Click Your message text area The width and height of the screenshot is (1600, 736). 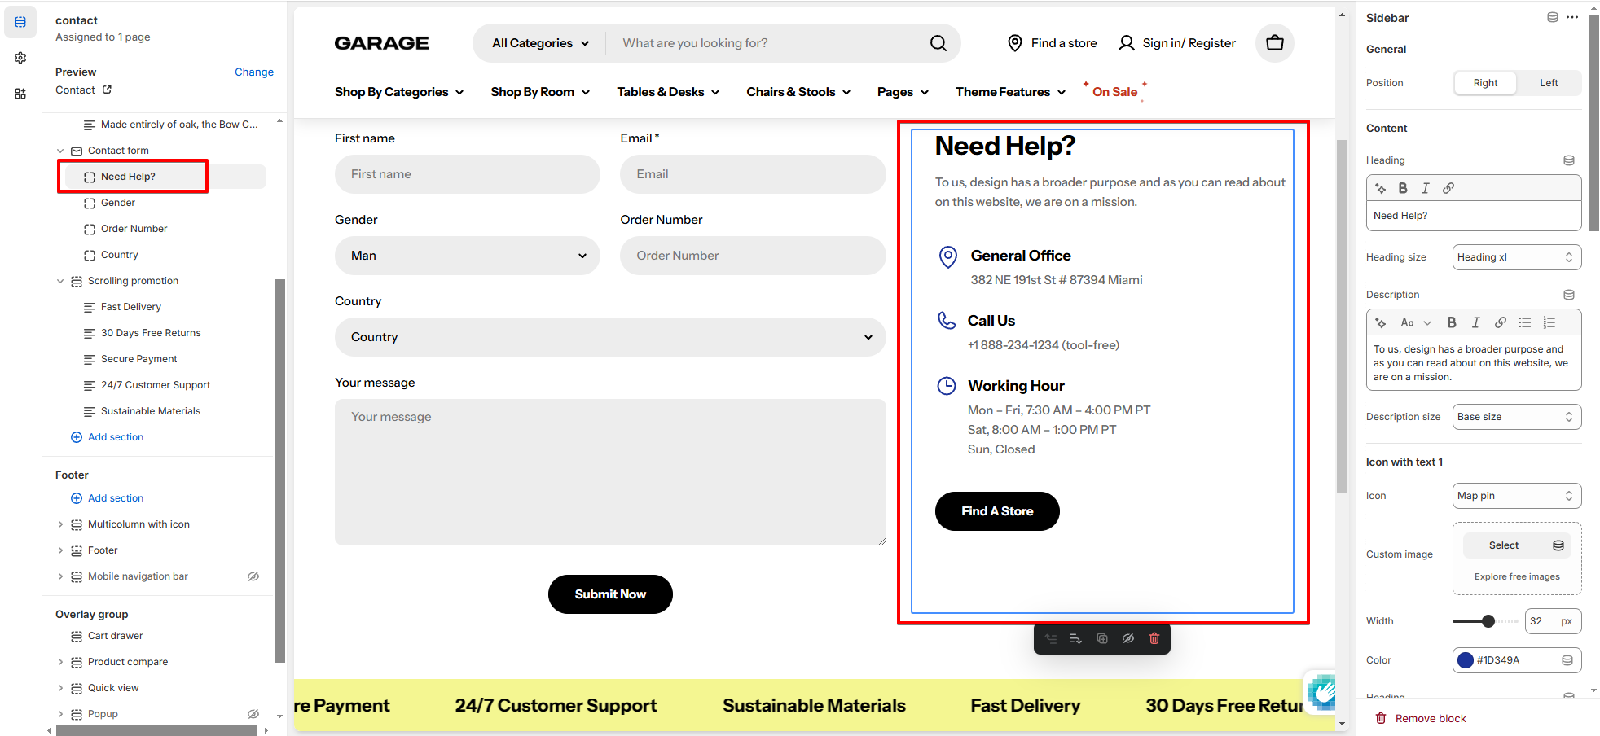click(610, 472)
